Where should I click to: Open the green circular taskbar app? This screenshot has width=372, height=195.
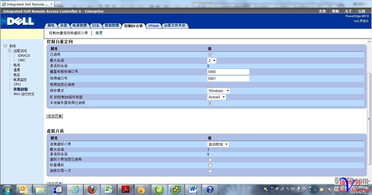coord(159,189)
